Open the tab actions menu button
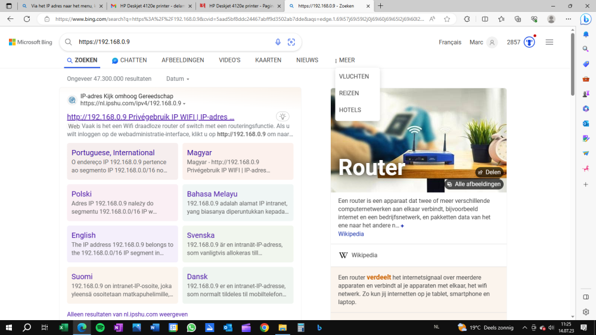Screen dimensions: 596x335 pos(9,6)
